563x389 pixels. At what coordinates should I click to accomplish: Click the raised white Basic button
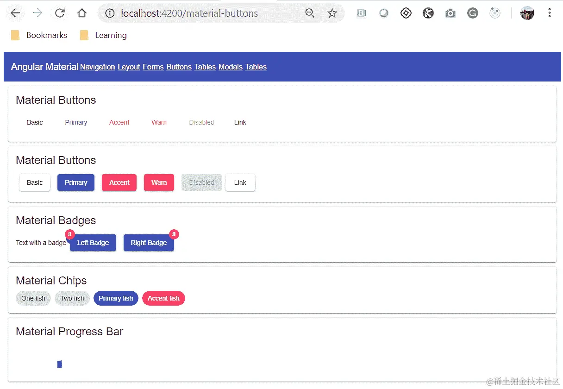pos(35,182)
